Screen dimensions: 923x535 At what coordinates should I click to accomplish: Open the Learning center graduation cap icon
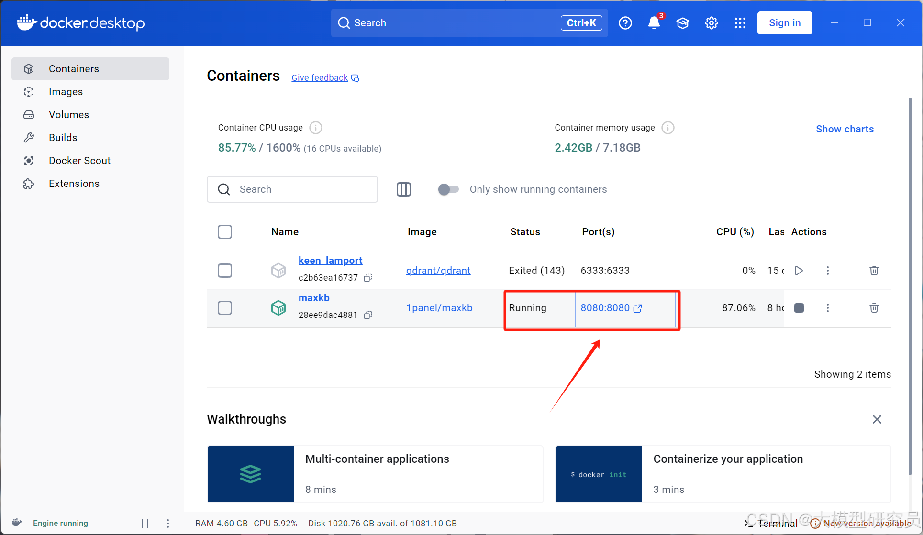pyautogui.click(x=682, y=23)
